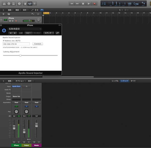Click the Bnce bounce button
This screenshot has width=151, height=148.
29,139
